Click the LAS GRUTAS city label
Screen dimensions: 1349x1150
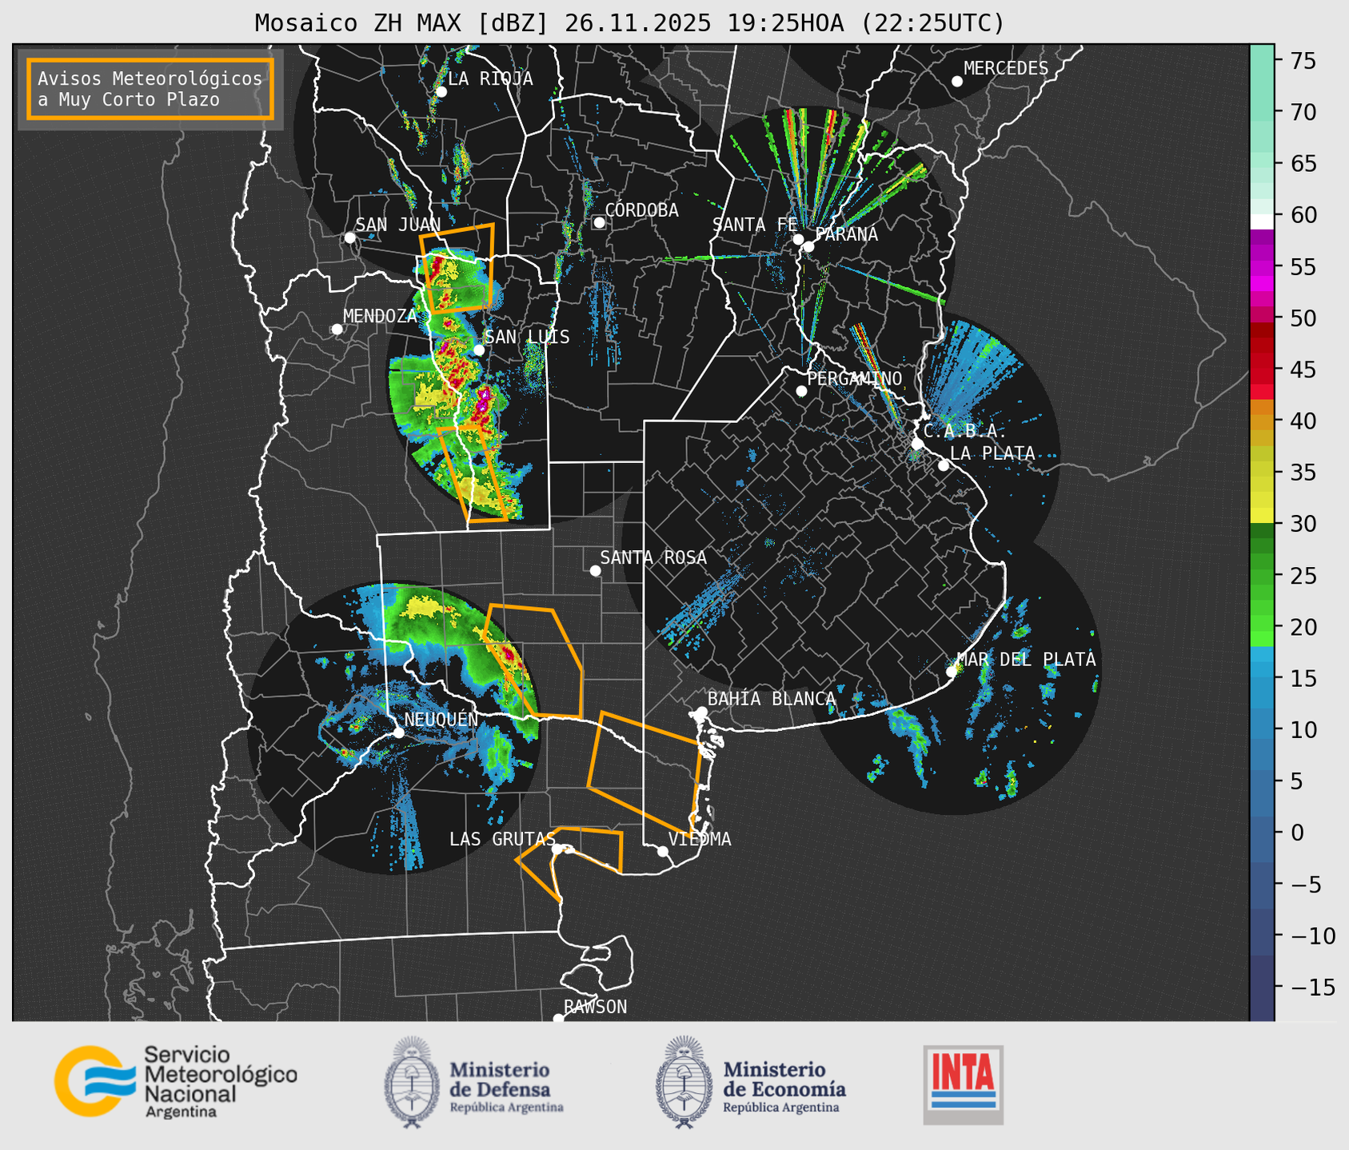[x=502, y=839]
